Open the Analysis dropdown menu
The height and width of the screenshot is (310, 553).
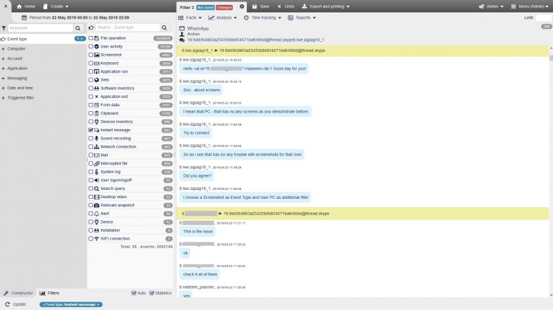click(223, 18)
